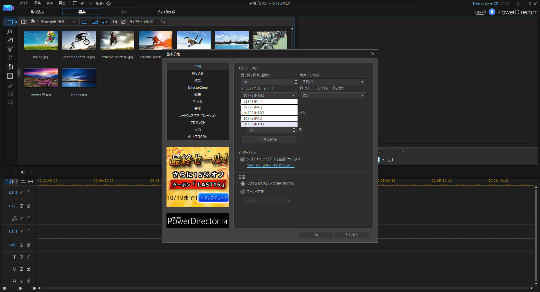
Task: Click the OK button
Action: [316, 235]
